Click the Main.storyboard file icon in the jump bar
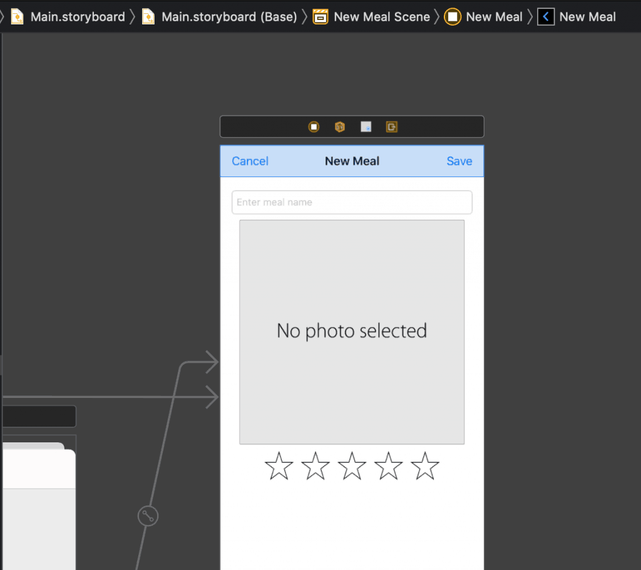The width and height of the screenshot is (641, 570). [x=17, y=17]
